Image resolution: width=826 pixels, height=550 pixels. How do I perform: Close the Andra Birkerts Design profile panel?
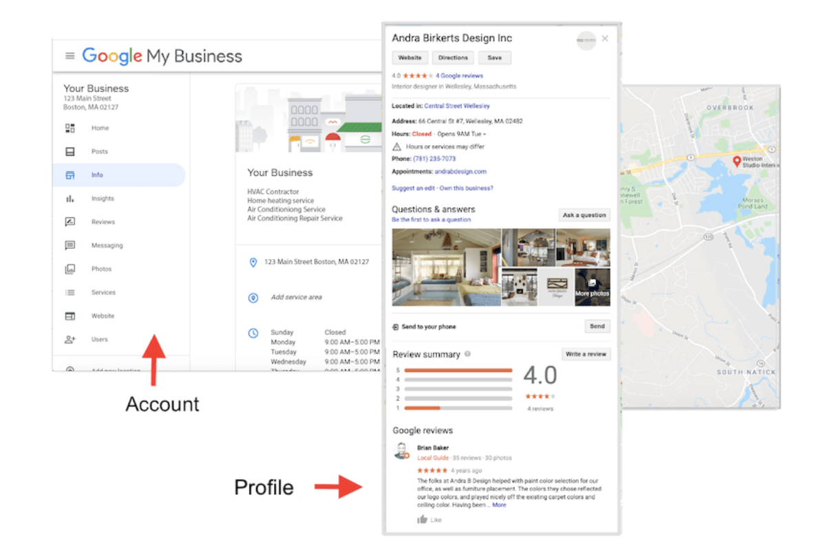(x=605, y=38)
